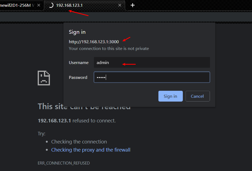
Task: Click the ERR_CONNECTION_REFUSED error code
Action: coord(63,163)
